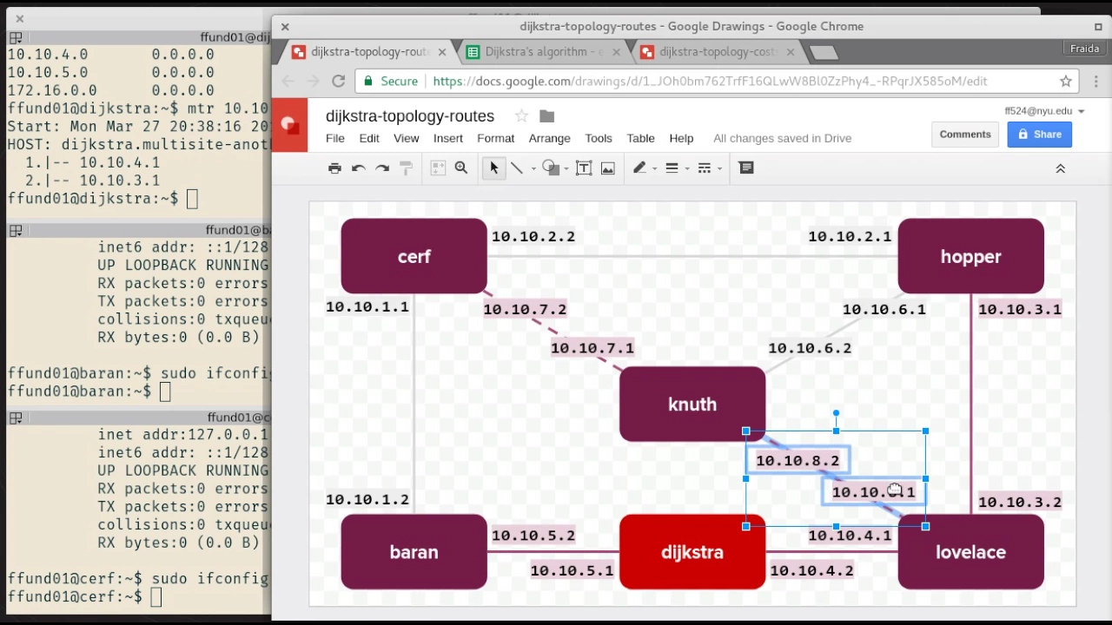Click the baran terminal pane icon

(x=16, y=230)
